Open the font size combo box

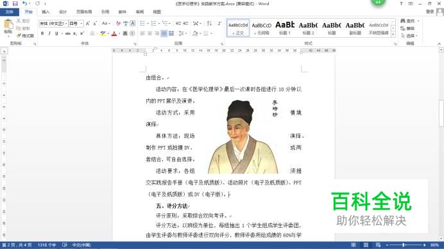[x=76, y=24]
